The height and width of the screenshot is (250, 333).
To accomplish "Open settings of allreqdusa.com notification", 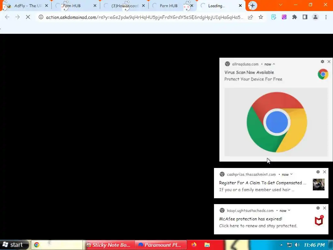I will pyautogui.click(x=322, y=62).
